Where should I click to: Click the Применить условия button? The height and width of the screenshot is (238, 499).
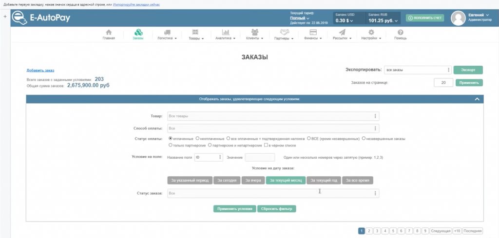pyautogui.click(x=234, y=209)
